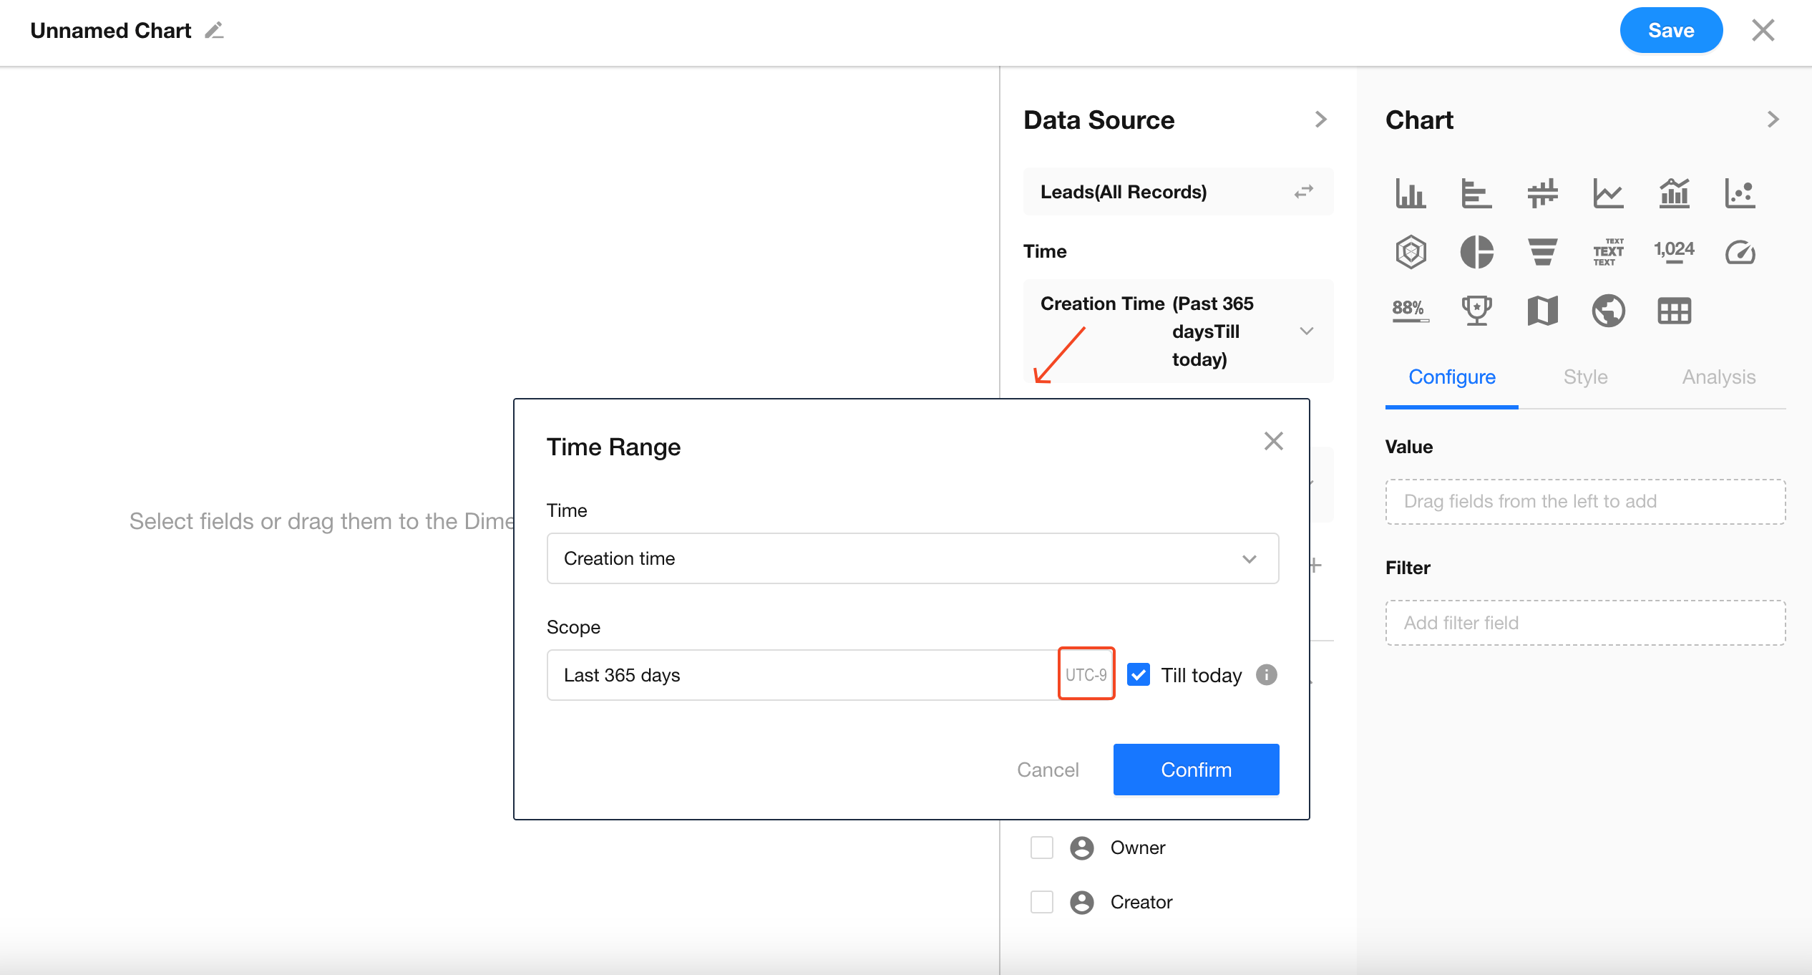Open the Analysis tab
The image size is (1812, 975).
1718,377
